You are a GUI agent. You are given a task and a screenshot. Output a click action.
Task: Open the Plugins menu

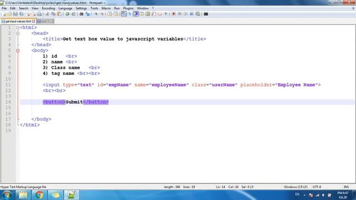[x=128, y=8]
